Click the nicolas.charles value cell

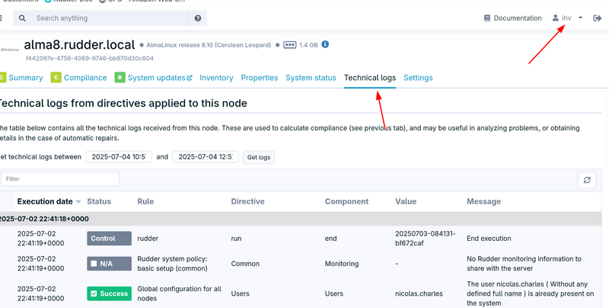[419, 294]
